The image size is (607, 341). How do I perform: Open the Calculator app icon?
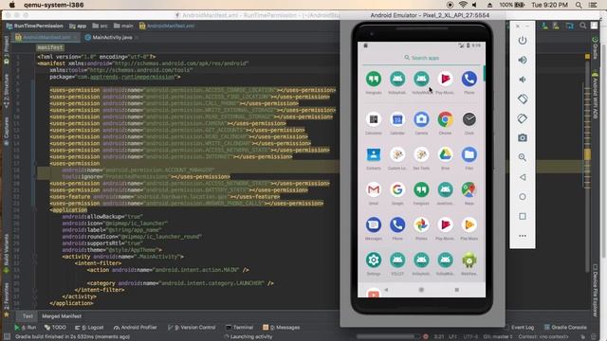[373, 119]
